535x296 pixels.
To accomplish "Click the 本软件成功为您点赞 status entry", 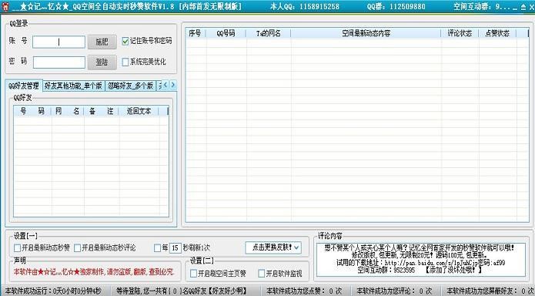I will [303, 291].
